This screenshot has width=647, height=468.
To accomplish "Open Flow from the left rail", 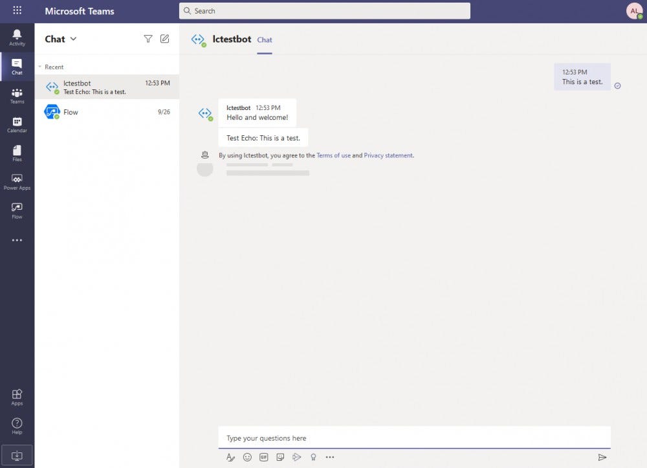I will (x=16, y=208).
